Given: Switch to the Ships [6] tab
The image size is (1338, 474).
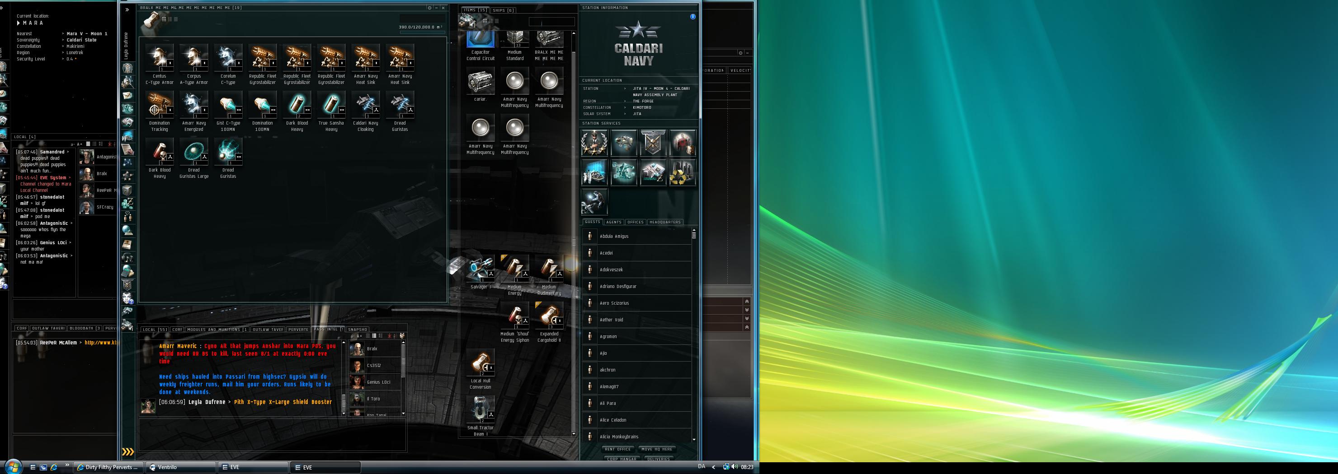Looking at the screenshot, I should pyautogui.click(x=503, y=10).
